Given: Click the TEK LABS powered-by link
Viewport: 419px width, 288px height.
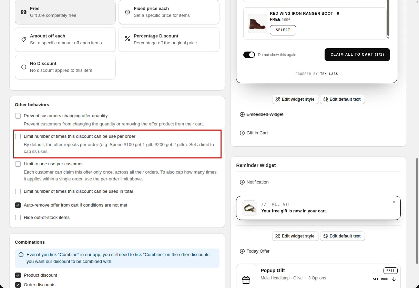Looking at the screenshot, I should coord(329,74).
